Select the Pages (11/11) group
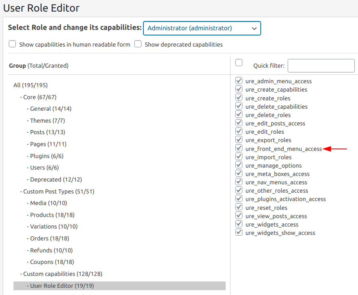 point(46,144)
